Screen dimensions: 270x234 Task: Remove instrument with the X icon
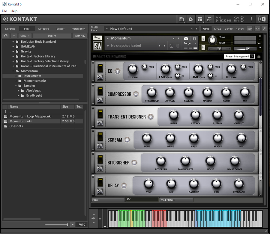[x=260, y=36]
